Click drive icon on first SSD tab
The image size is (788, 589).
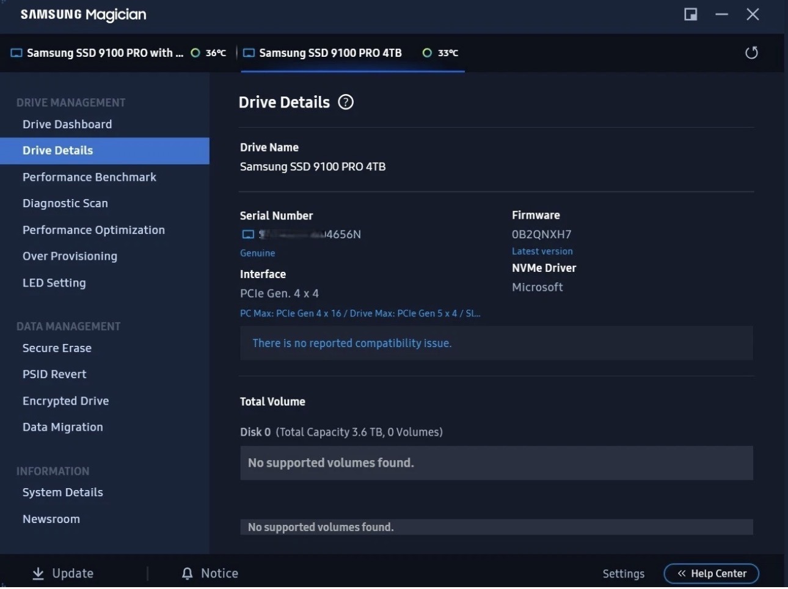(x=16, y=53)
